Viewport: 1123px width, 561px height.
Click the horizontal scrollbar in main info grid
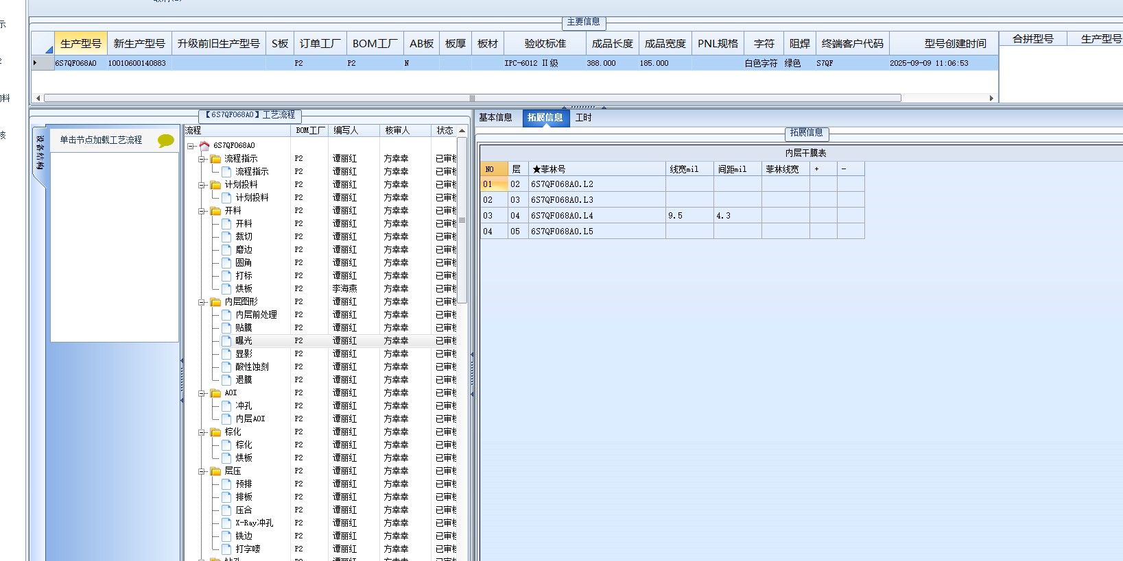[x=472, y=98]
